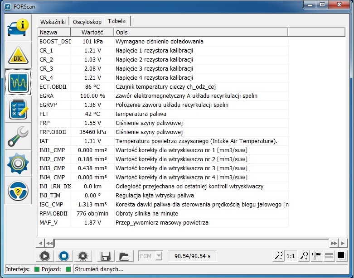Sort table by the Nazwa column header

[54, 32]
